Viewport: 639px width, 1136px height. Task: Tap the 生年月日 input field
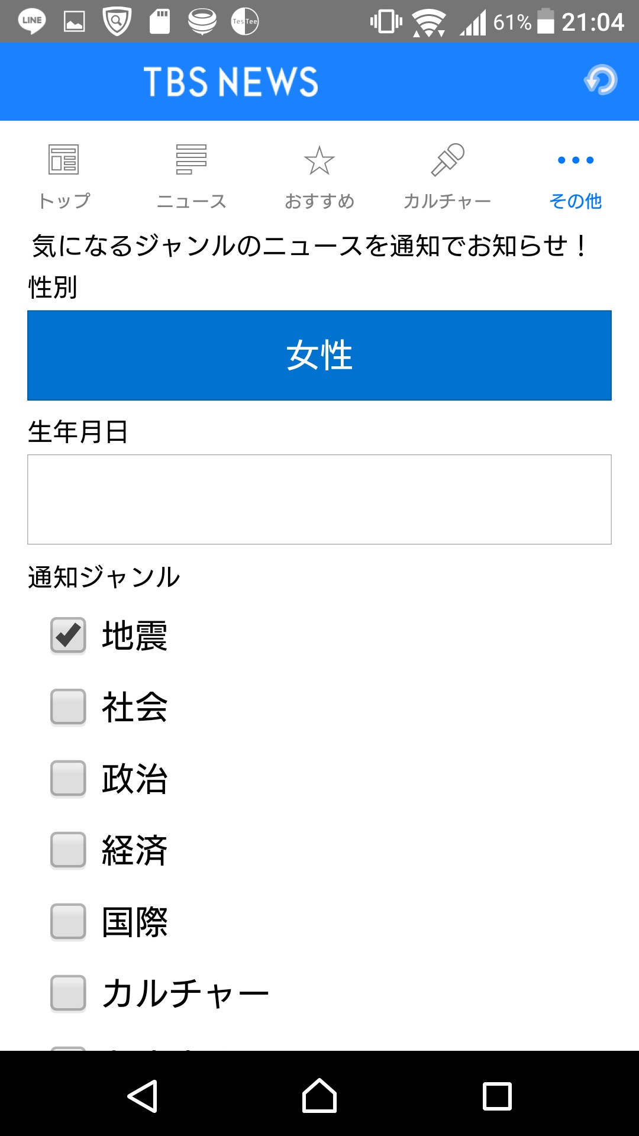(319, 499)
